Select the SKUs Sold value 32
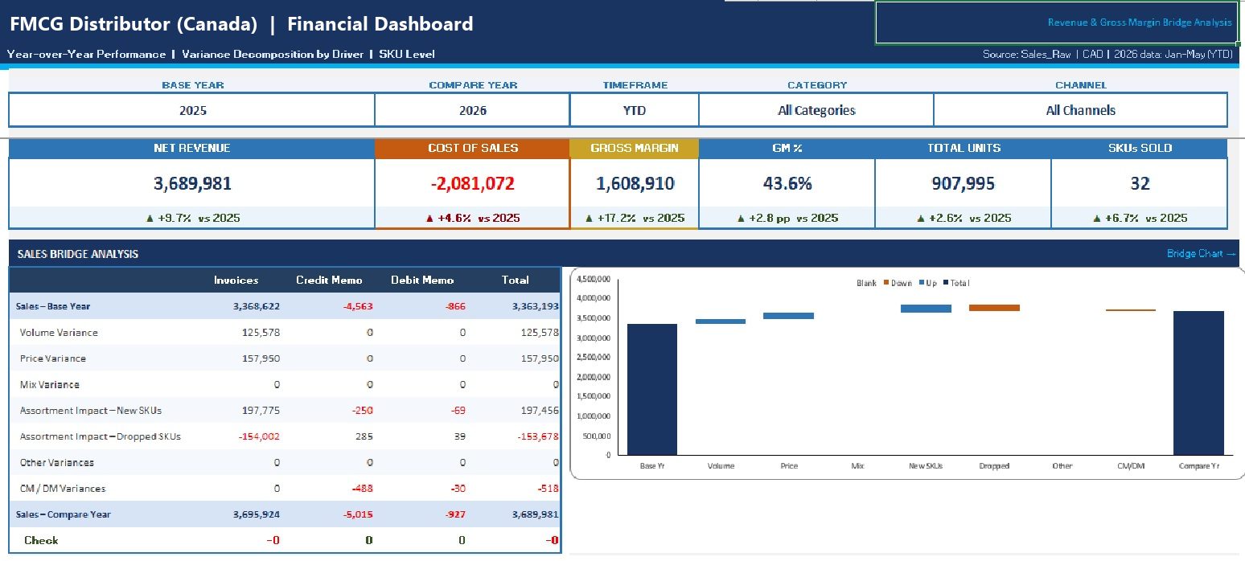The height and width of the screenshot is (561, 1245). coord(1140,183)
